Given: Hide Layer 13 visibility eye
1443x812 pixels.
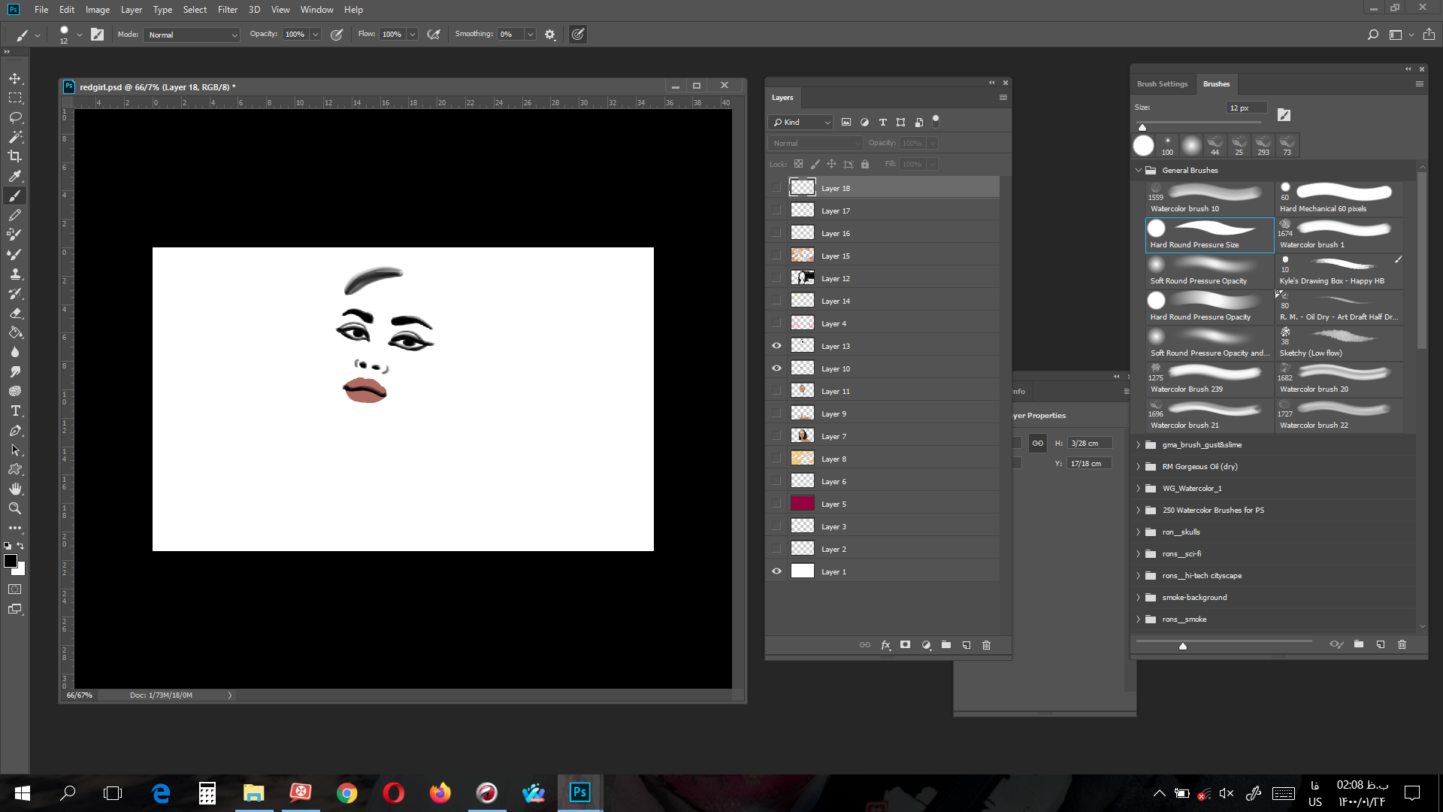Looking at the screenshot, I should [776, 346].
